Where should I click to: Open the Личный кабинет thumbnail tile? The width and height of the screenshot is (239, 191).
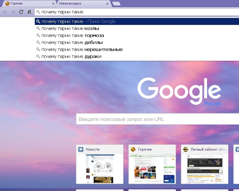point(204,164)
